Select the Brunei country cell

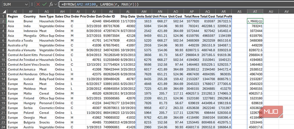[31, 21]
